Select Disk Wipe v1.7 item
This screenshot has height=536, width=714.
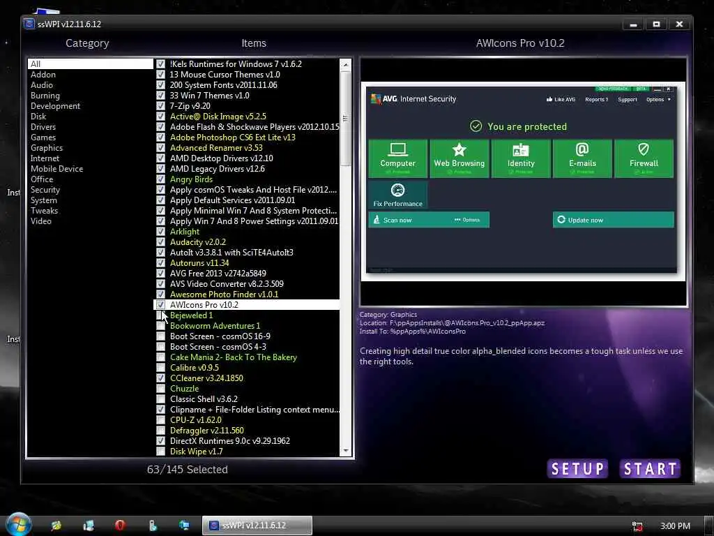point(196,452)
